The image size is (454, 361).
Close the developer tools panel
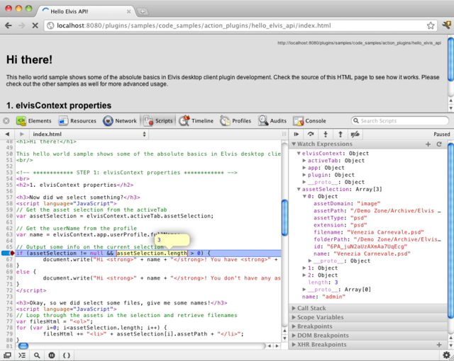pyautogui.click(x=6, y=121)
